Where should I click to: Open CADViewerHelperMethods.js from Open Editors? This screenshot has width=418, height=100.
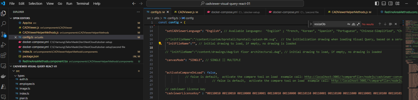tap(76, 32)
